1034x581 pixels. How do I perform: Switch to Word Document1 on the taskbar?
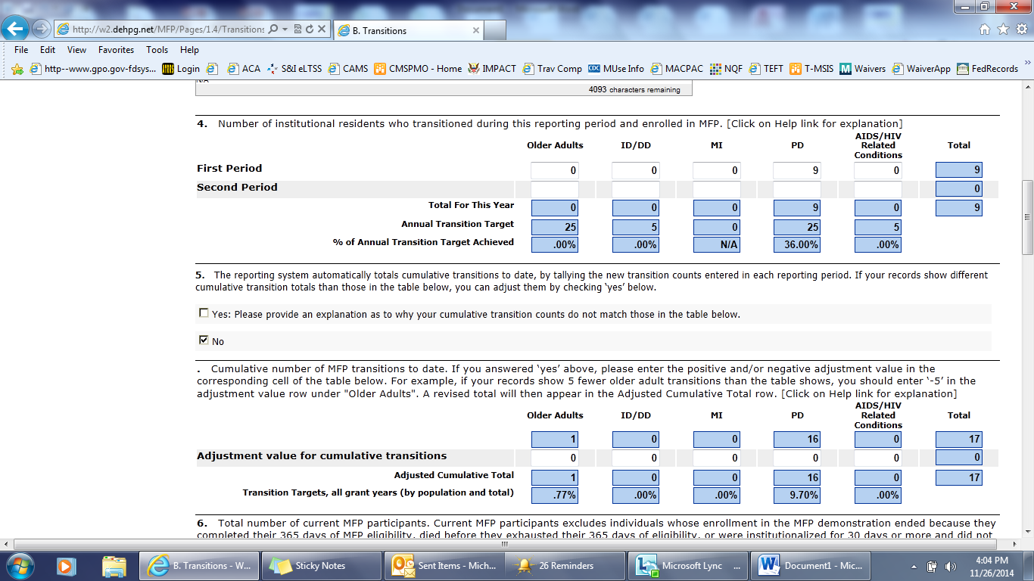pyautogui.click(x=810, y=565)
